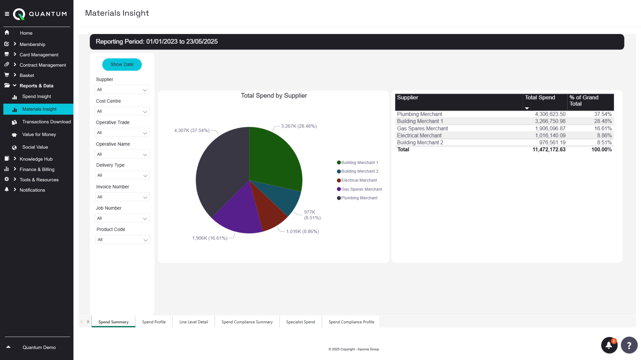Click the help question mark icon

pyautogui.click(x=629, y=345)
